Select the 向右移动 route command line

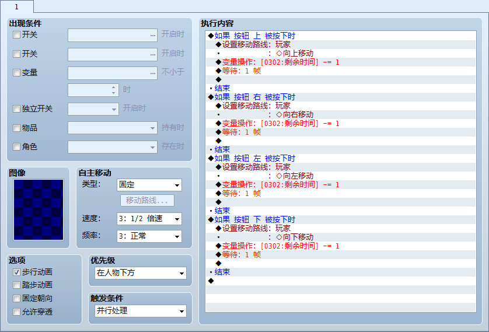(x=341, y=114)
